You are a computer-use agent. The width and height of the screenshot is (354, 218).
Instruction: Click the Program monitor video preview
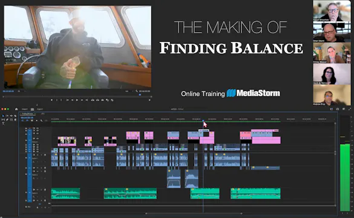click(77, 47)
